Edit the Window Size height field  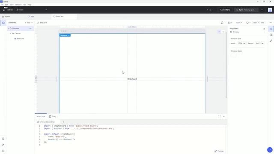[x=260, y=43]
